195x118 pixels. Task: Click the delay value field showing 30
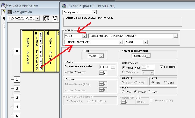pyautogui.click(x=150, y=67)
